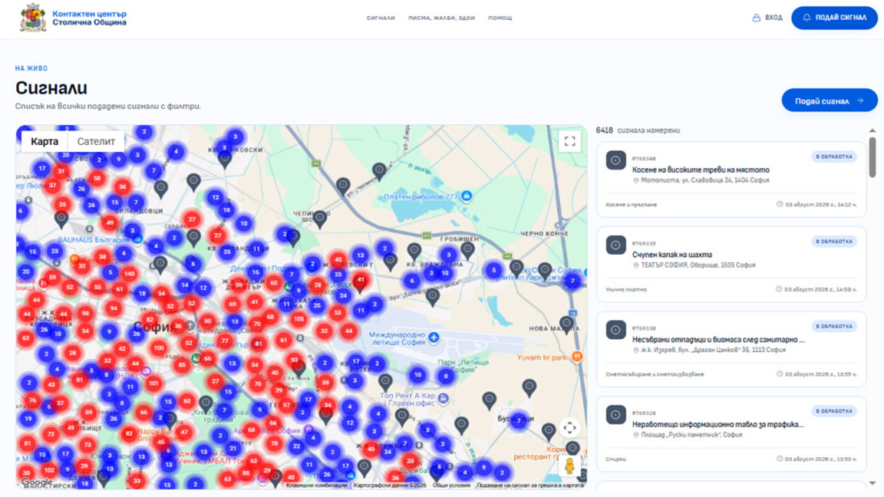884x497 pixels.
Task: Click the address ТЕАТЪР СОФИЯ, Оборище
Action: tap(698, 265)
